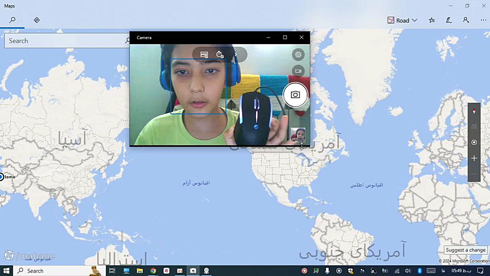Close the Camera window
The image size is (490, 276).
tap(301, 38)
